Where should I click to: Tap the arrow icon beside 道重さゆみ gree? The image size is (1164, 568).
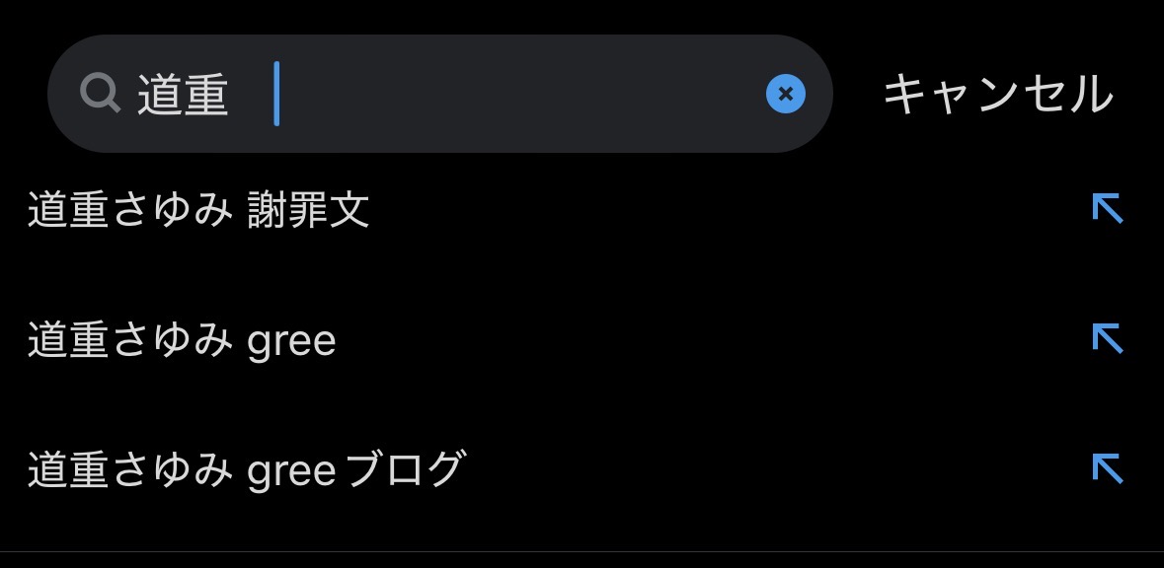pos(1108,339)
